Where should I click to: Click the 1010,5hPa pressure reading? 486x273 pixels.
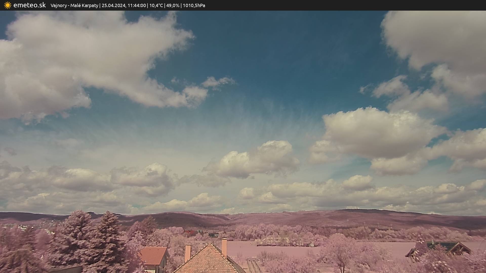tap(194, 6)
